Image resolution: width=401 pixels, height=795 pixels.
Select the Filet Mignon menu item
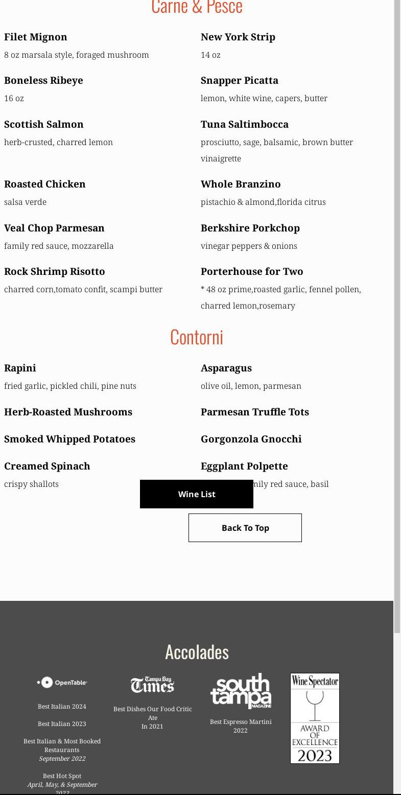coord(36,37)
